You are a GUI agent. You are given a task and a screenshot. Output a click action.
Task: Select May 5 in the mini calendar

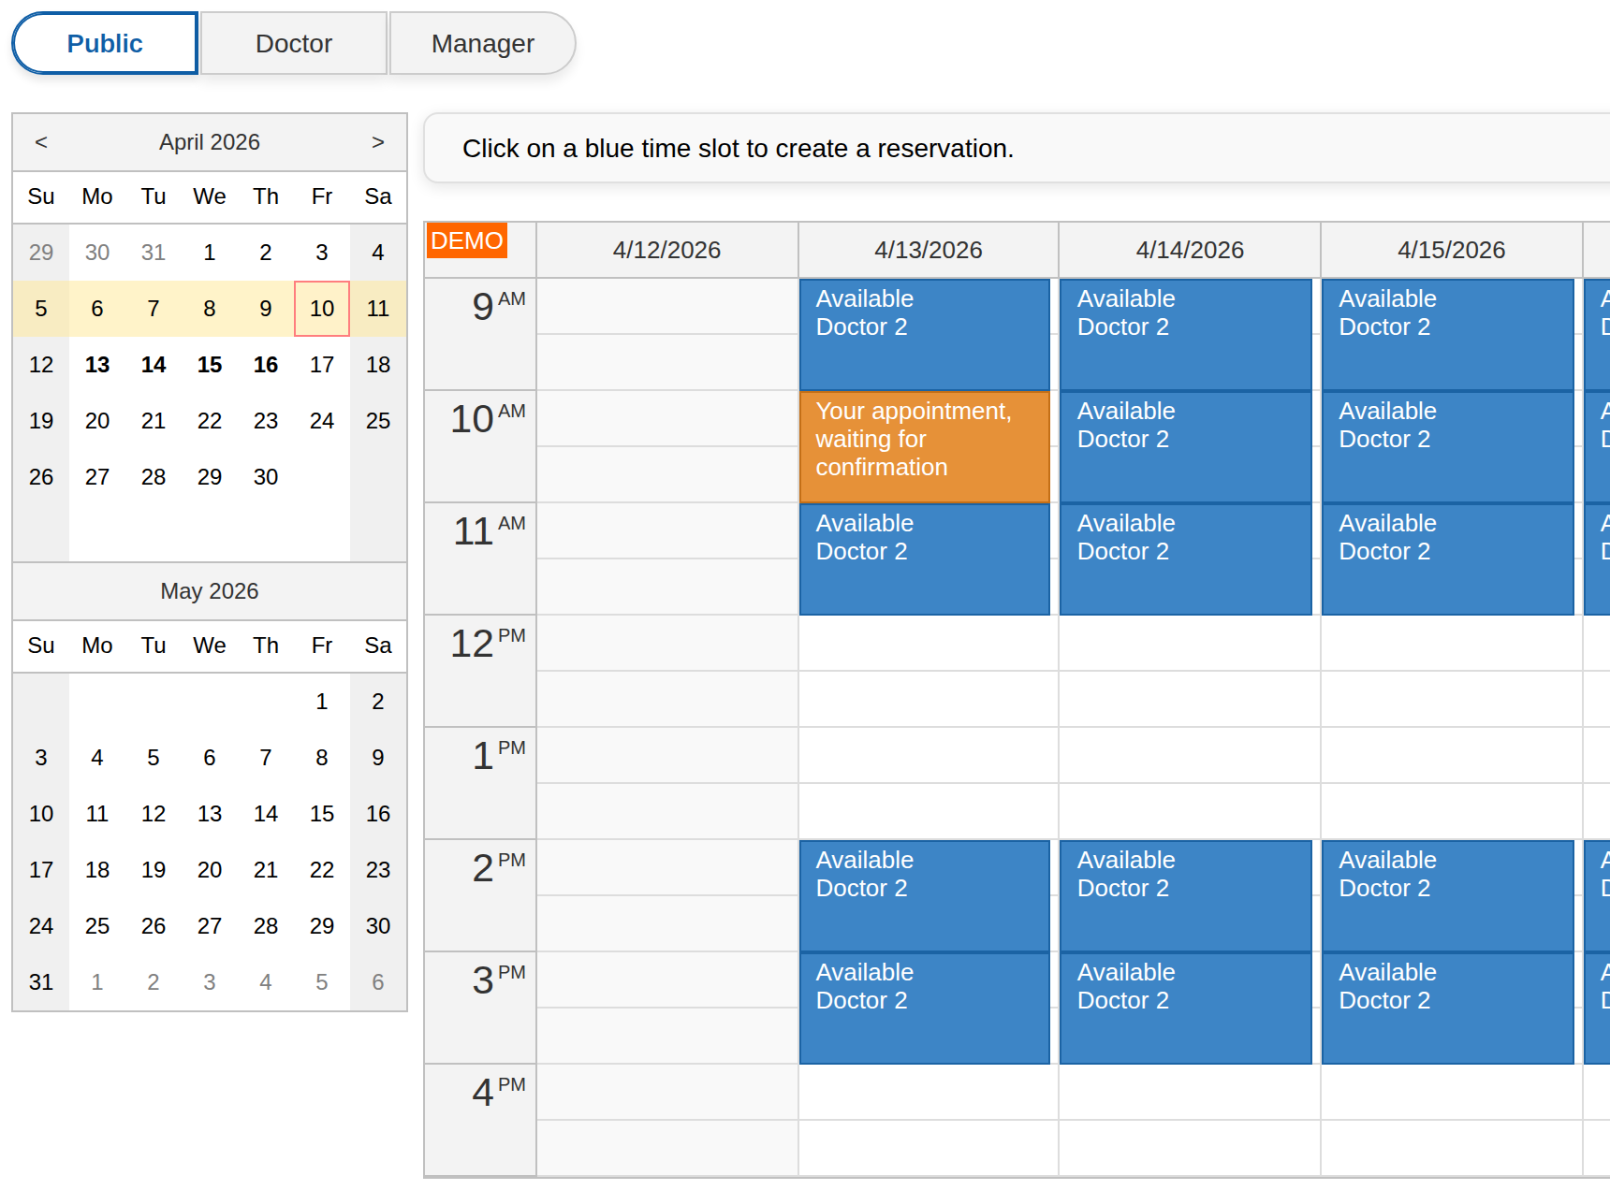coord(153,758)
